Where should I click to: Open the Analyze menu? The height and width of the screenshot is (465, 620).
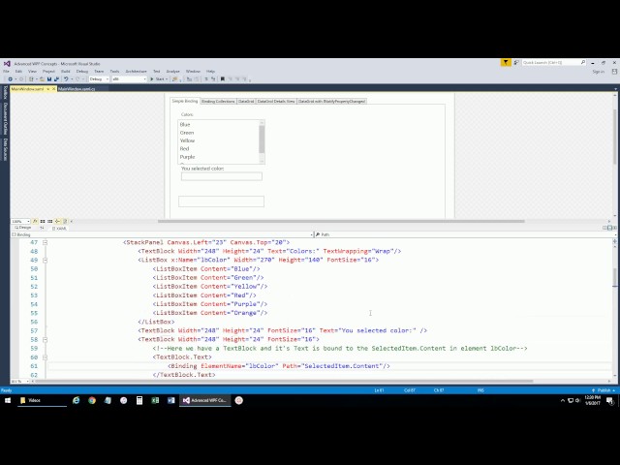[172, 72]
